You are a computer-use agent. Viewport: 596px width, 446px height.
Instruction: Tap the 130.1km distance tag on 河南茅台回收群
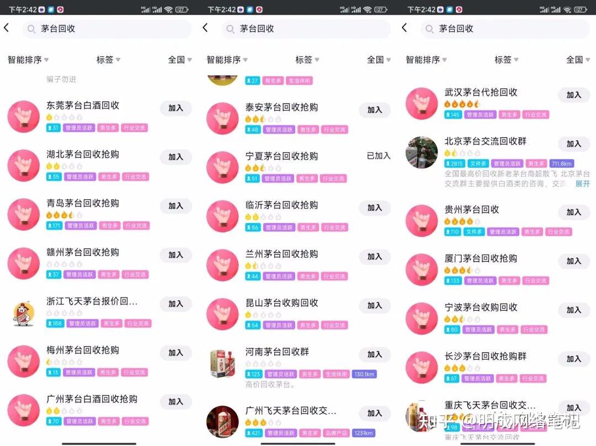coord(364,374)
